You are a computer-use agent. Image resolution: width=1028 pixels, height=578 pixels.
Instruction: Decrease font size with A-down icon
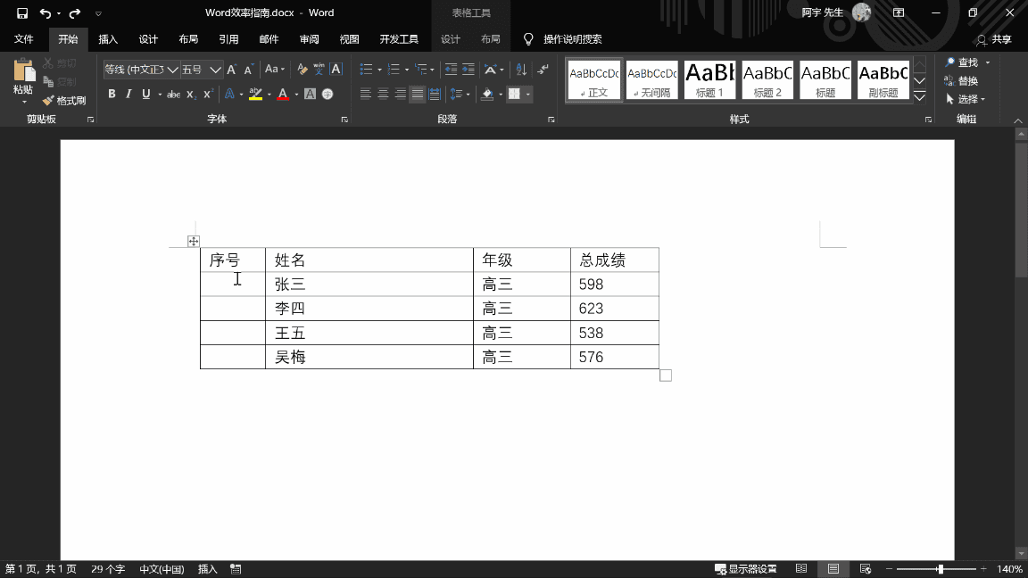[248, 70]
